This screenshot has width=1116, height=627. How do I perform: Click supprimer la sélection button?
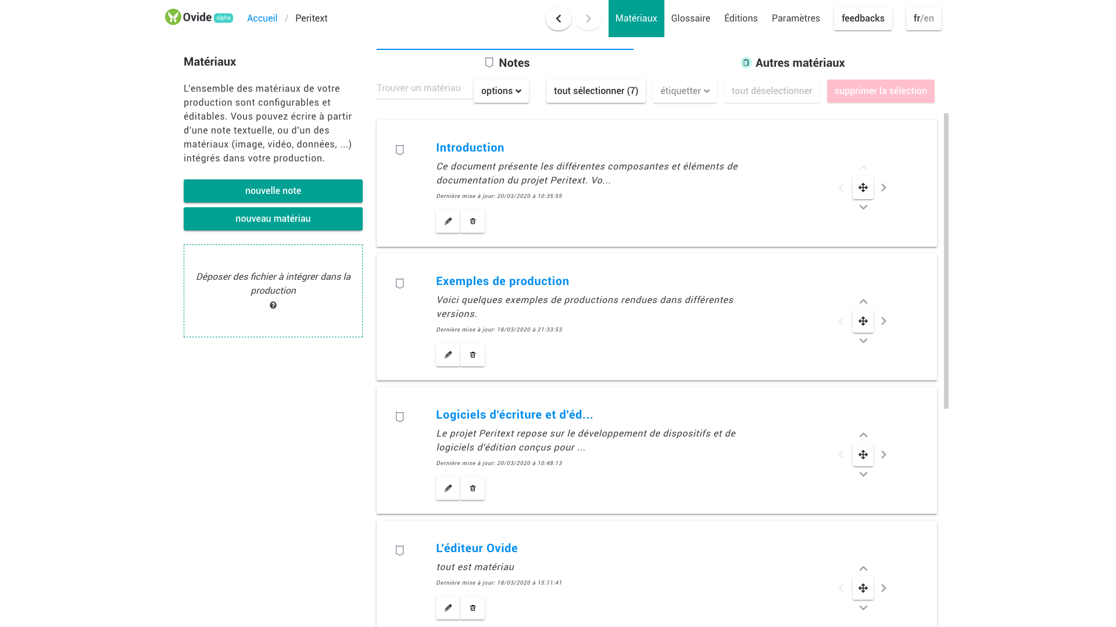pos(881,91)
